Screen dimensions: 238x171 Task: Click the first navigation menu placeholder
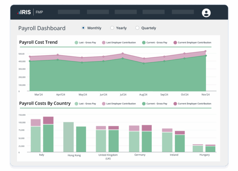(69, 12)
